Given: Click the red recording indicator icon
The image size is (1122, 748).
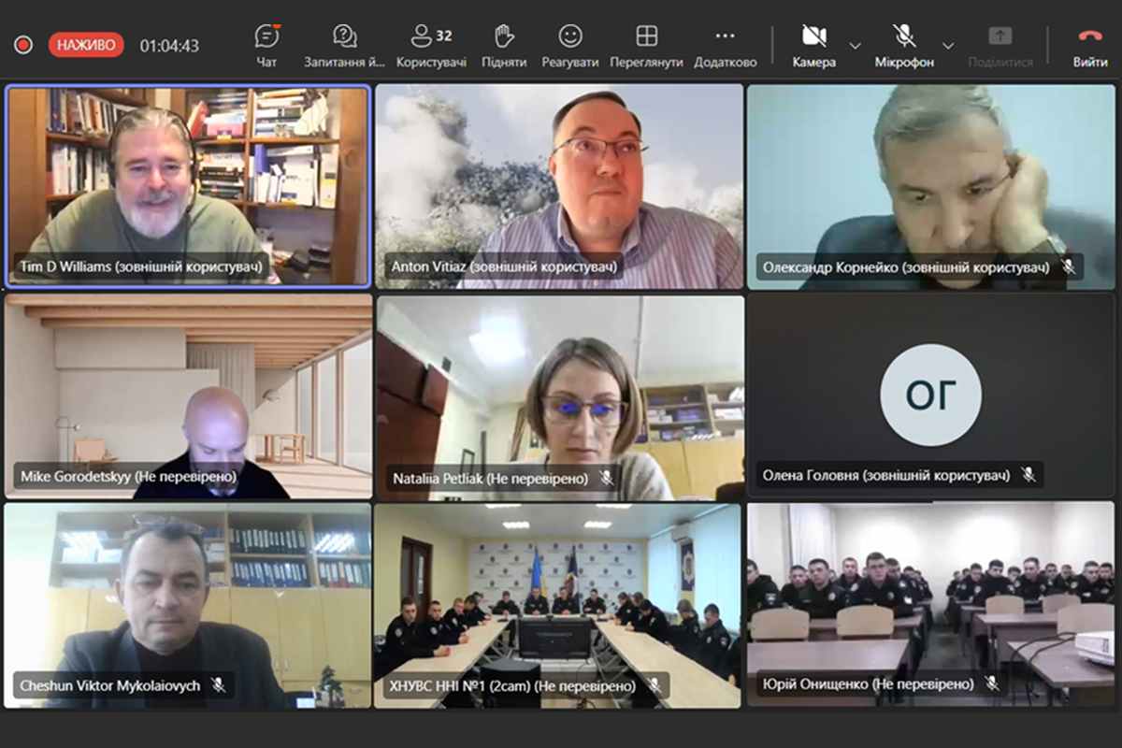Looking at the screenshot, I should pyautogui.click(x=23, y=45).
